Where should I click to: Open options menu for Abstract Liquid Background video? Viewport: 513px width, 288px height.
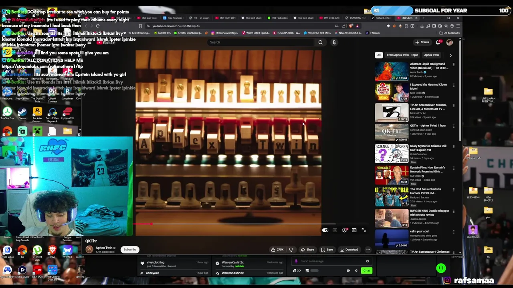(454, 64)
